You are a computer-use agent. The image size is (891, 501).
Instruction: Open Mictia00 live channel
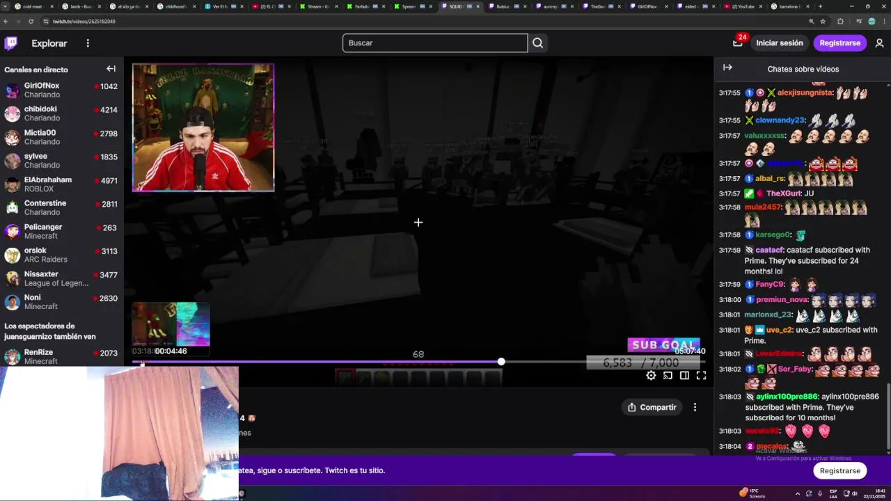click(x=61, y=137)
